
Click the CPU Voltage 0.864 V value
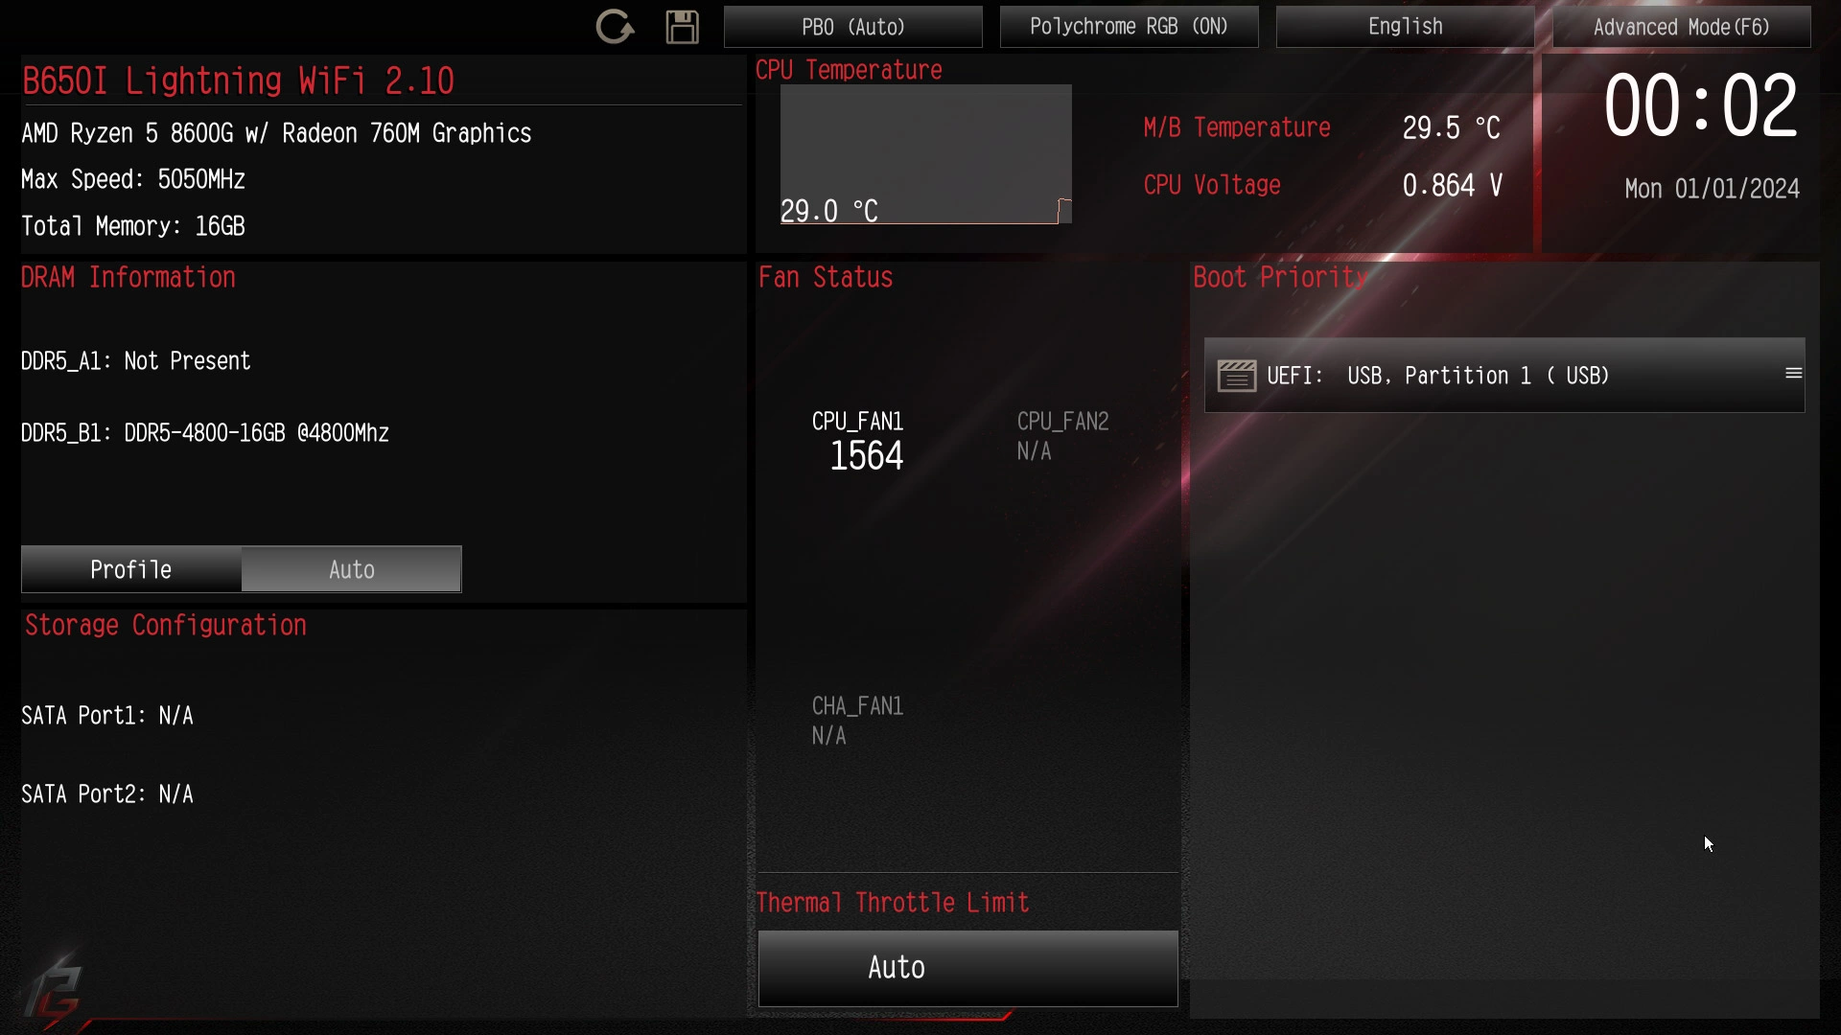click(x=1452, y=185)
